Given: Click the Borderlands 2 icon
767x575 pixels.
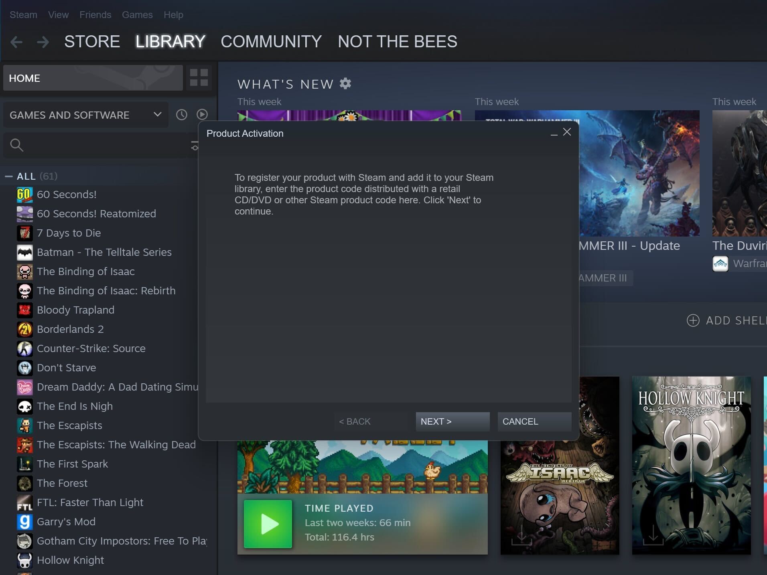Looking at the screenshot, I should pyautogui.click(x=24, y=329).
